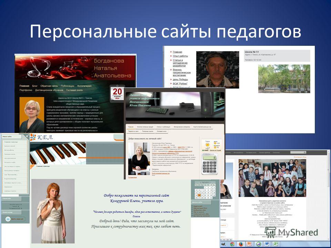Viewport: 331px width, 248px height.
Task: Click Статьи и методические разработки link
Action: point(180,63)
